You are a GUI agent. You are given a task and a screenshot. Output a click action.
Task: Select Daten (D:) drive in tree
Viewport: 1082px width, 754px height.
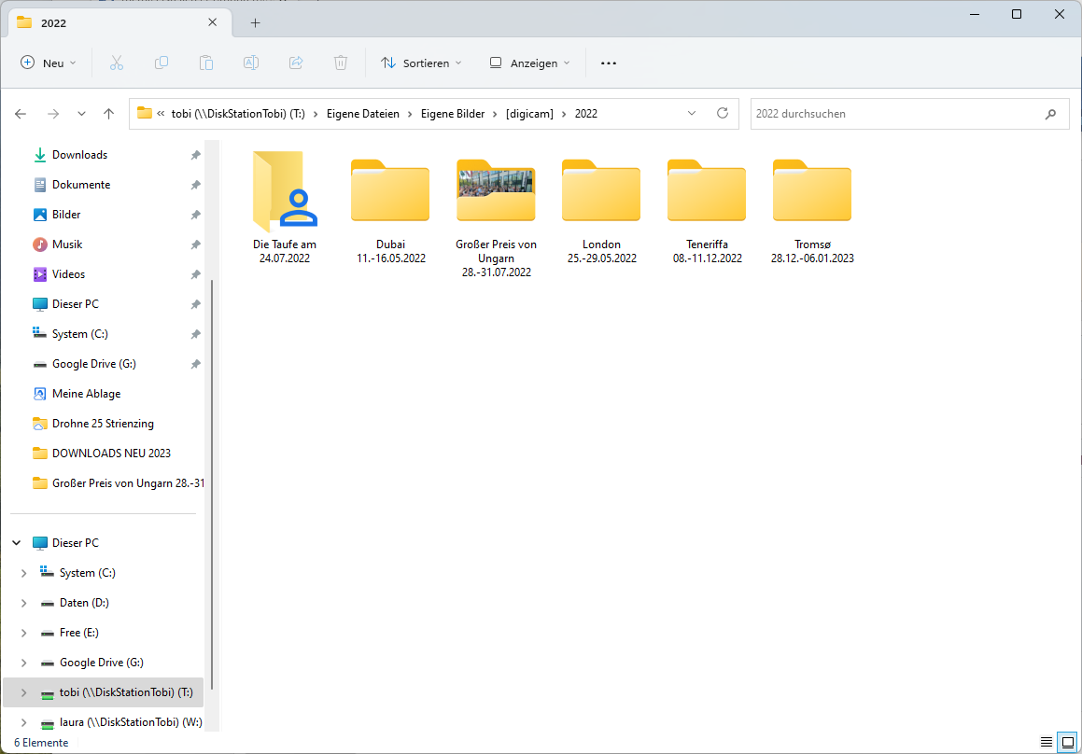(84, 603)
